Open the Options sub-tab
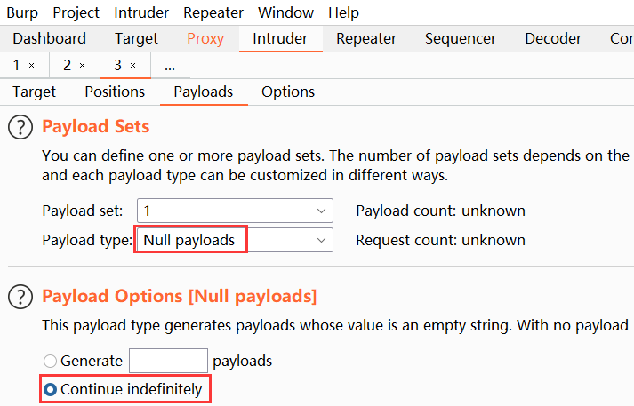The image size is (634, 406). pos(288,92)
